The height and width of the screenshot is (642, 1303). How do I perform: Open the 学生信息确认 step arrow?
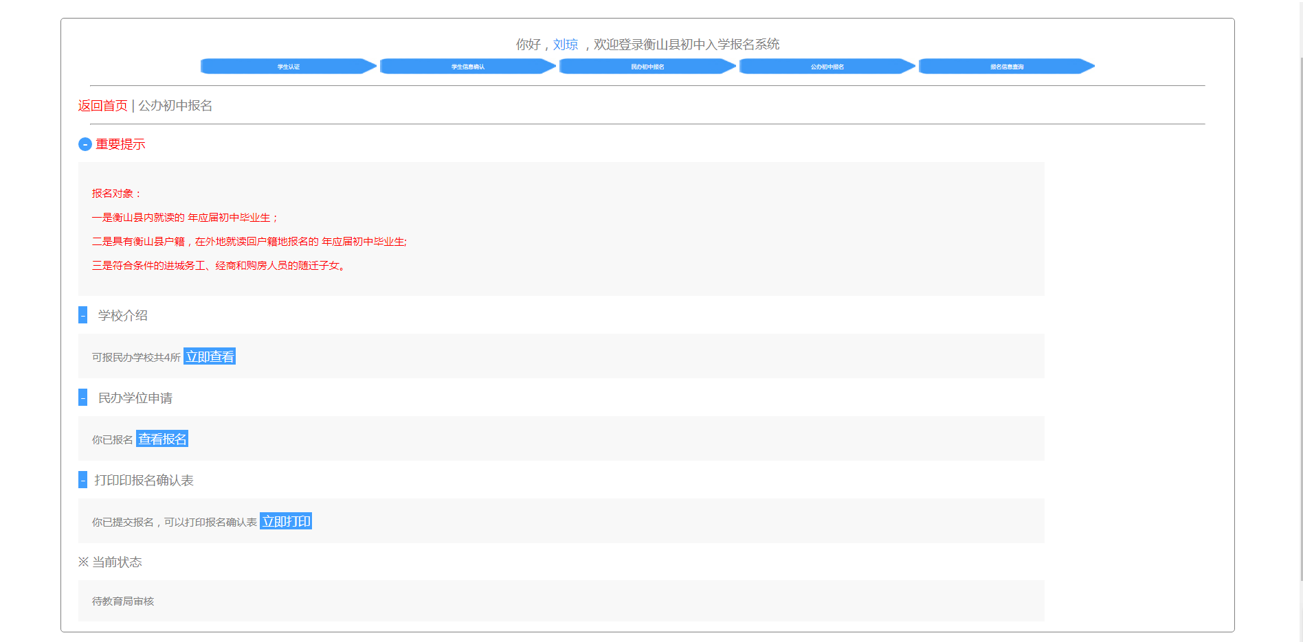(467, 67)
